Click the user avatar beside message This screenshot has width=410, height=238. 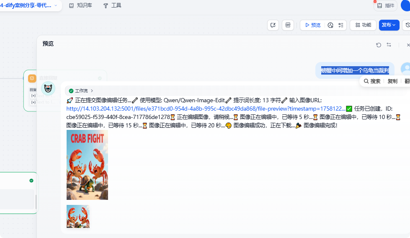tap(405, 69)
